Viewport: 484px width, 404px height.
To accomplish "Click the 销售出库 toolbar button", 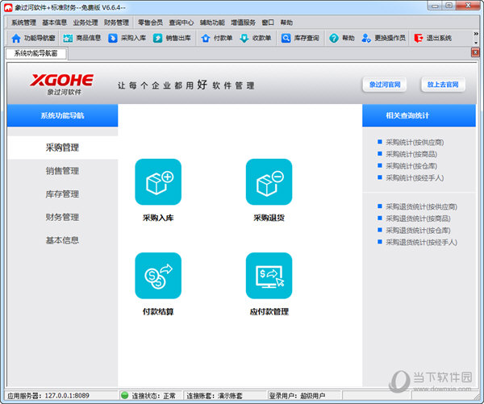I will pyautogui.click(x=172, y=38).
